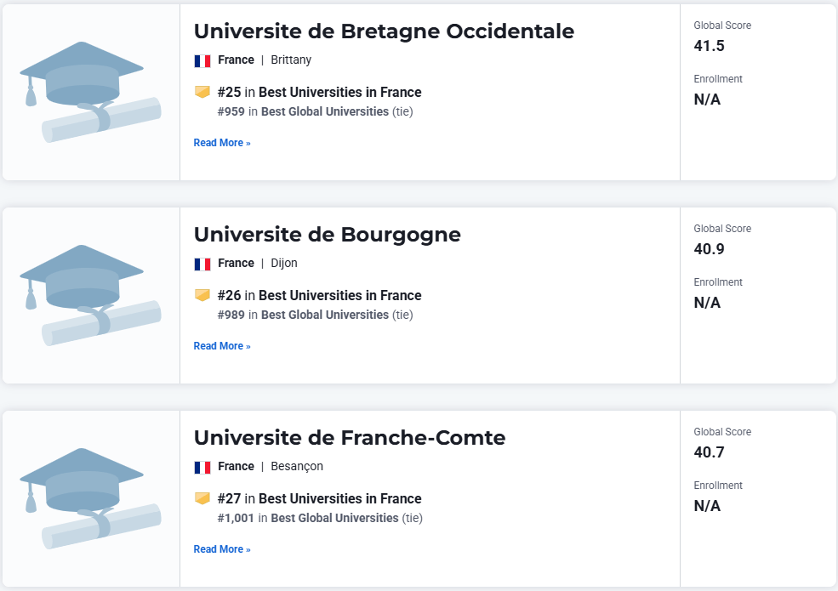Screen dimensions: 838x591
Task: Click Read More under Bretagne Occidentale
Action: [222, 143]
